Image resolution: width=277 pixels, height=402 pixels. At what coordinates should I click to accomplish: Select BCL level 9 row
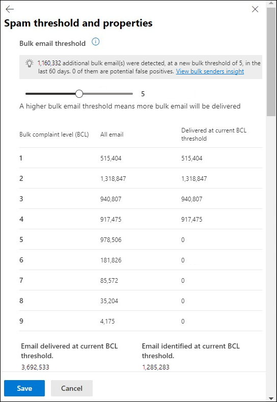pos(141,321)
